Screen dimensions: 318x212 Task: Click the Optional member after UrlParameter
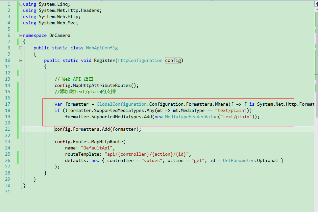[267, 161]
